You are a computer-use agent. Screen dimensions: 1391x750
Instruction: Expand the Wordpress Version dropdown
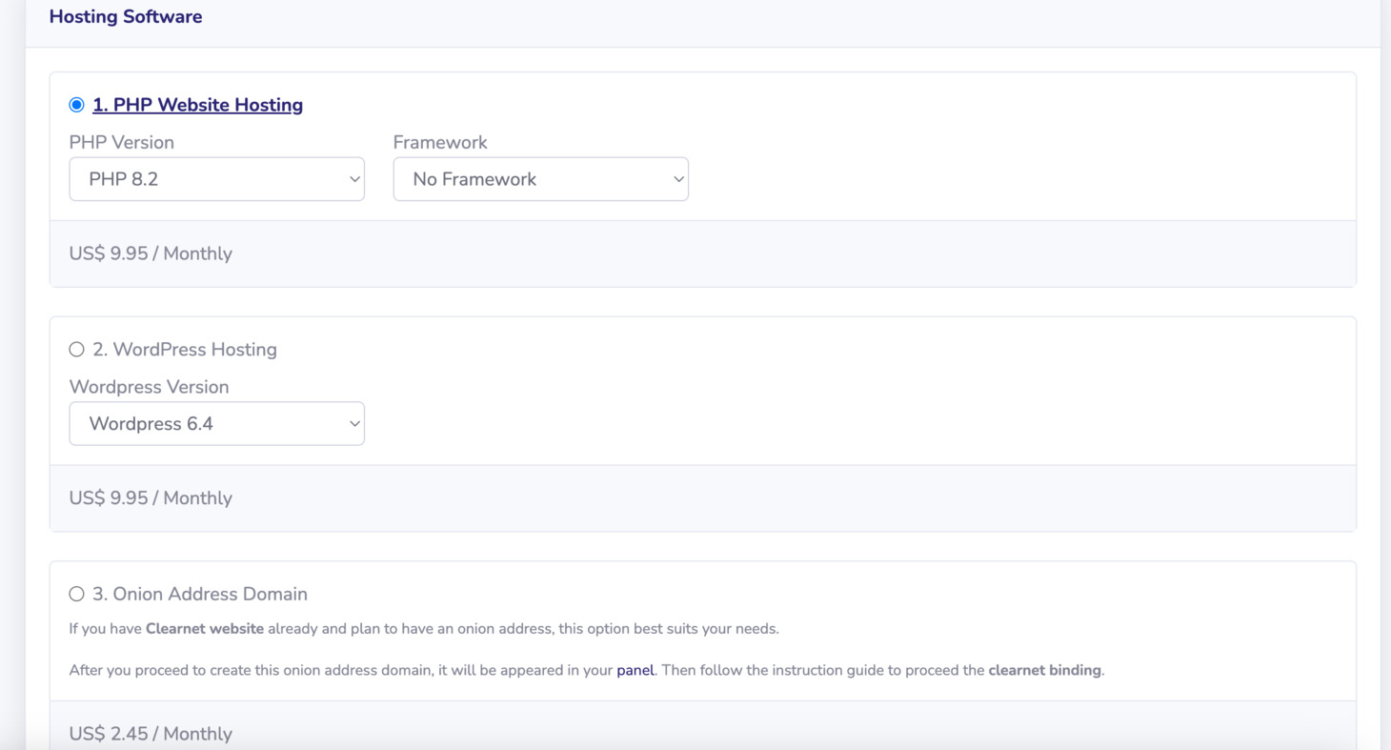pos(216,424)
